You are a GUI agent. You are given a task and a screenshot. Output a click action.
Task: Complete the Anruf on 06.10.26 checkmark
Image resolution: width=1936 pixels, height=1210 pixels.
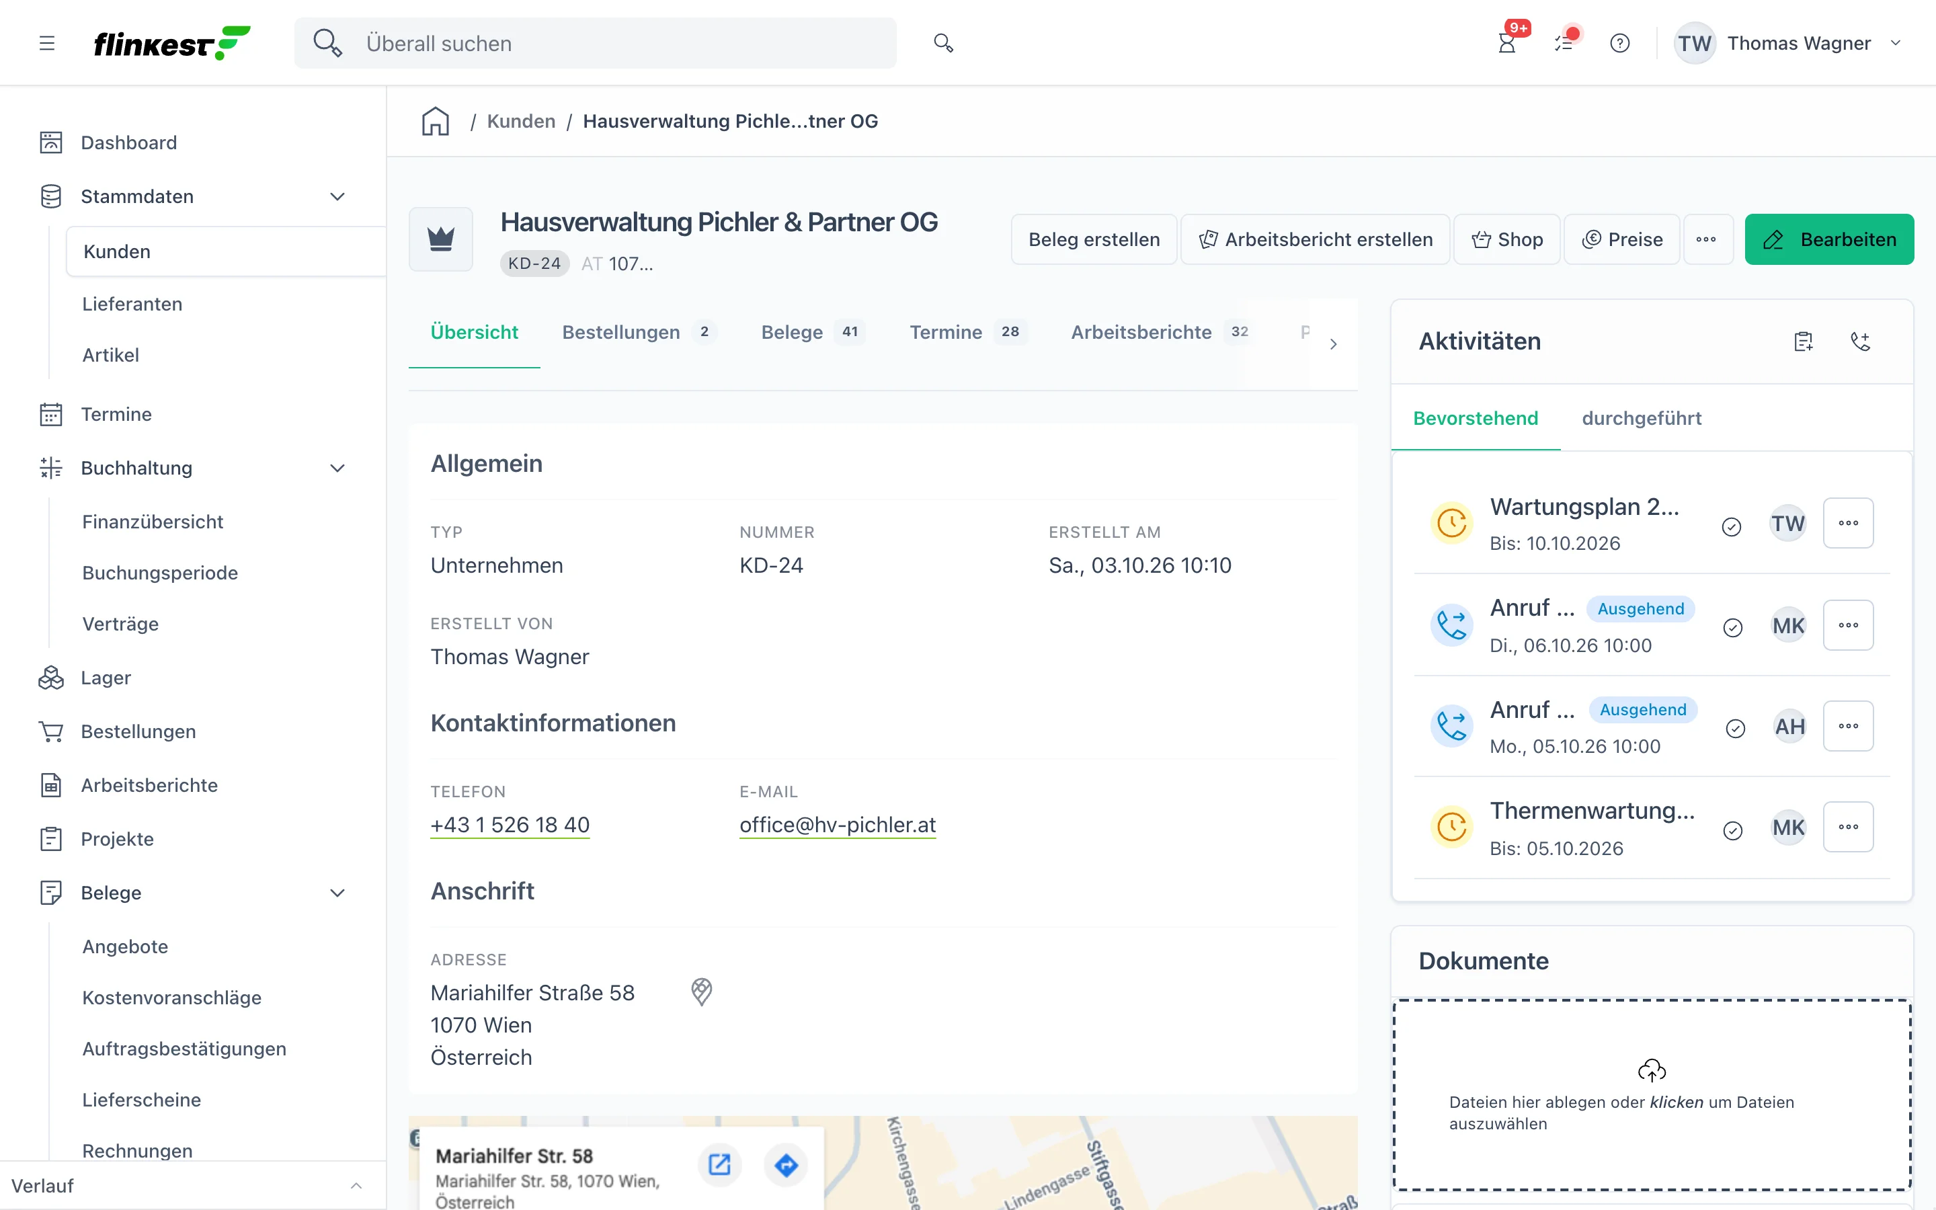coord(1733,627)
